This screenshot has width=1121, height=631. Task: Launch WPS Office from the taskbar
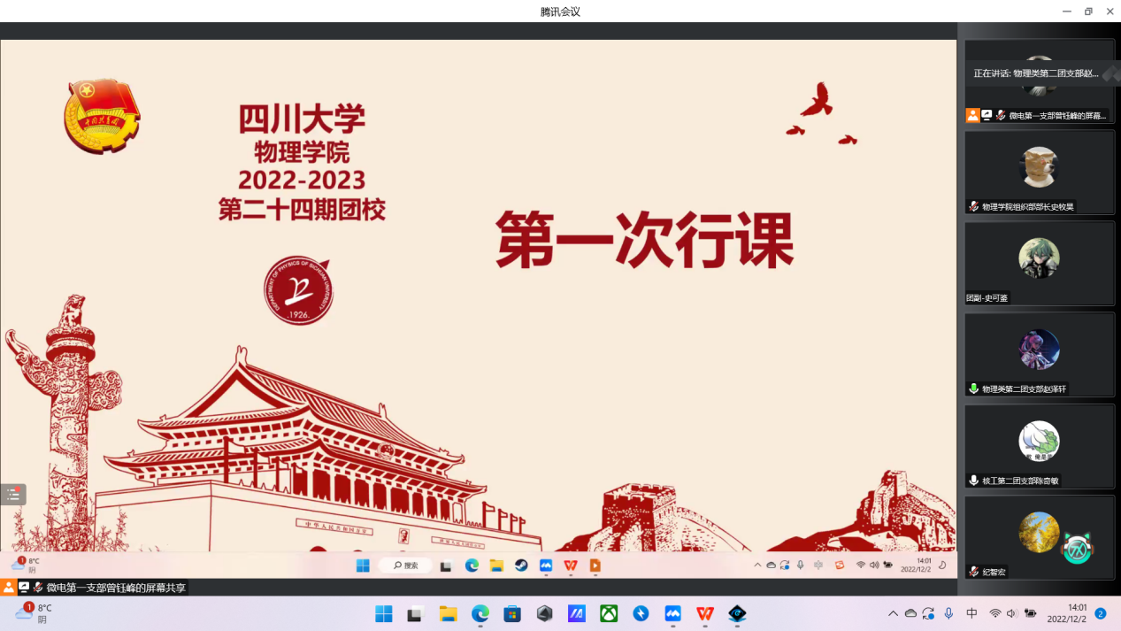coord(705,613)
